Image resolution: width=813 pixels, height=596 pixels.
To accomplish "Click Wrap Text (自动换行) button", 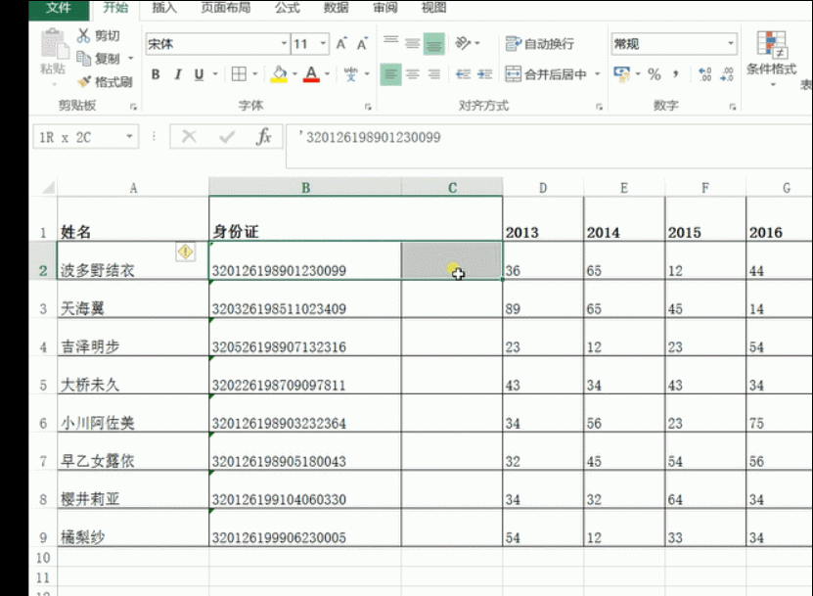I will point(540,44).
